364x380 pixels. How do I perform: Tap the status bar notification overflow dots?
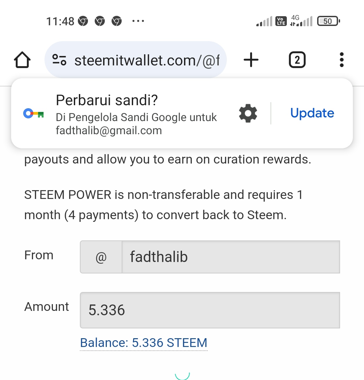(138, 21)
